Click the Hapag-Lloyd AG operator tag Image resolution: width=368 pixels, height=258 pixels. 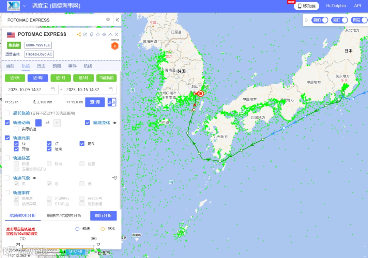tap(39, 54)
